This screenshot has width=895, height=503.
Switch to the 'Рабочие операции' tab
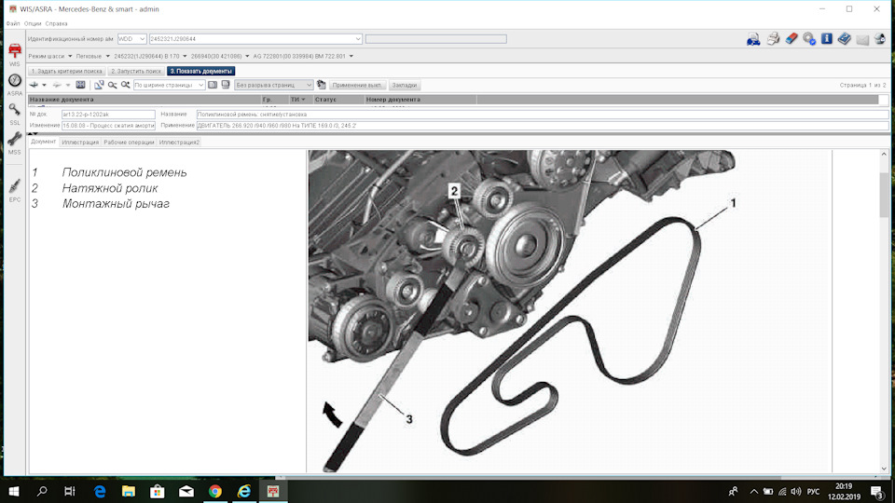129,142
